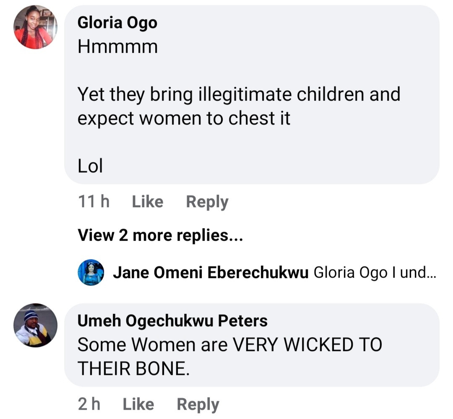Open Umeh Ogechukwu Peters' profile picture
453x419 pixels.
click(x=35, y=325)
